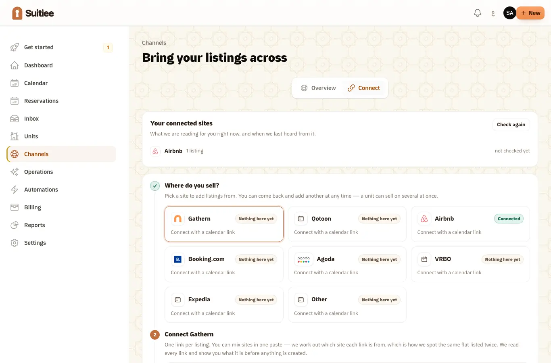The width and height of the screenshot is (551, 363).
Task: Click the Expedia calendar icon
Action: click(x=177, y=300)
